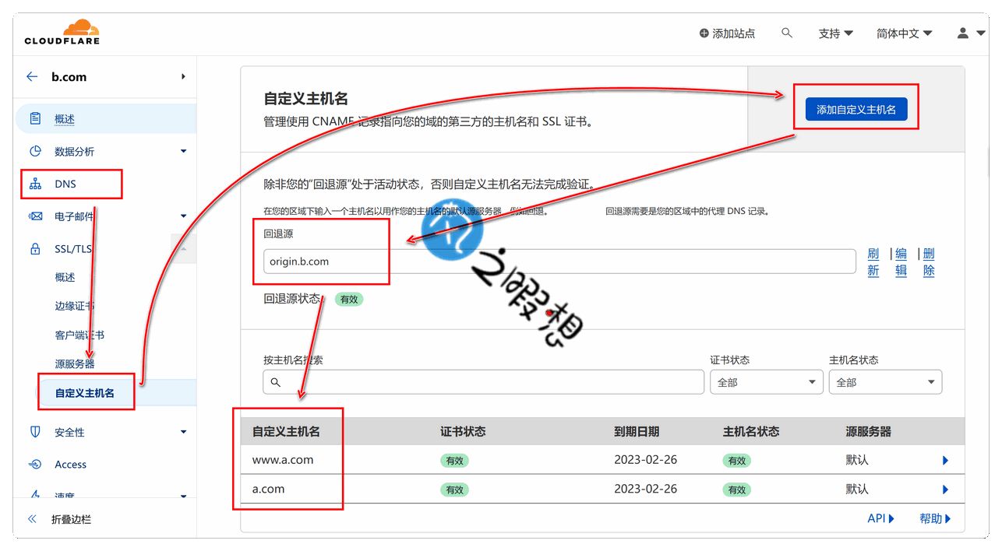Open the 证书状态 filter dropdown
Image resolution: width=1002 pixels, height=551 pixels.
pyautogui.click(x=766, y=382)
